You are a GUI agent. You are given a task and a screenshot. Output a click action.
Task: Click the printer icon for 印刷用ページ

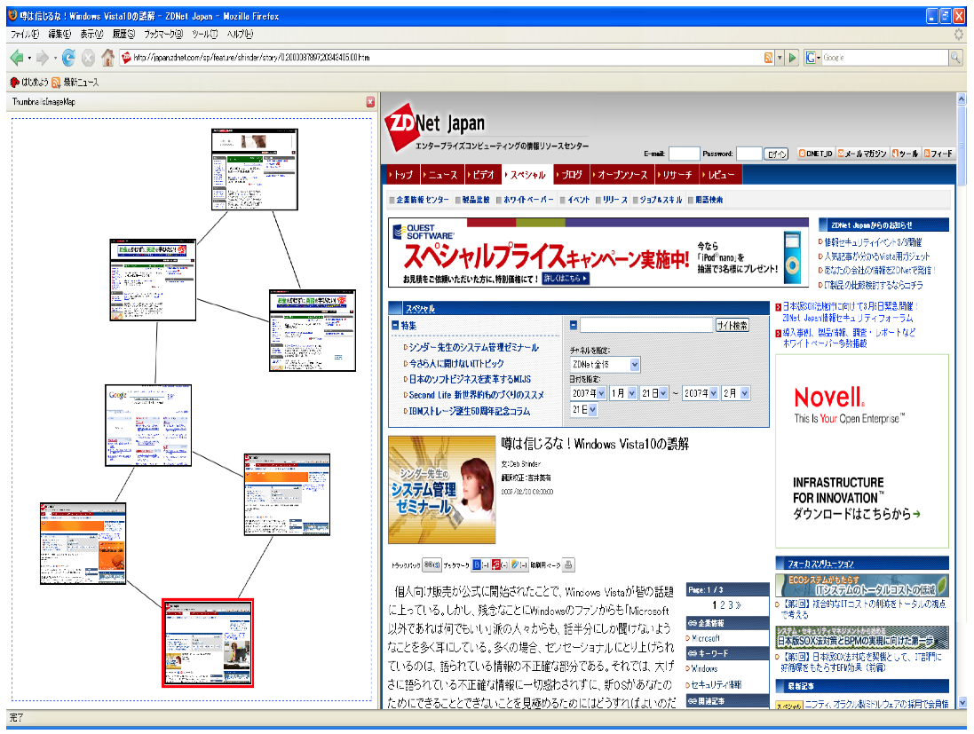(568, 565)
